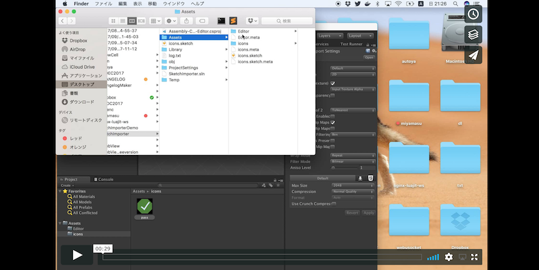
Task: Switch Finder to icon view
Action: click(x=113, y=21)
